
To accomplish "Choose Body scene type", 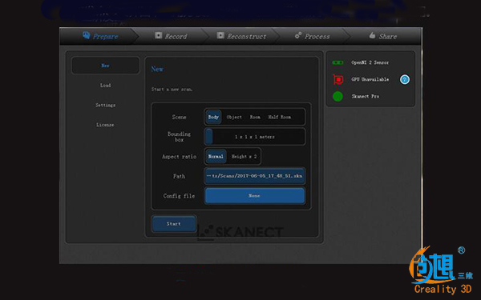I will pos(213,117).
